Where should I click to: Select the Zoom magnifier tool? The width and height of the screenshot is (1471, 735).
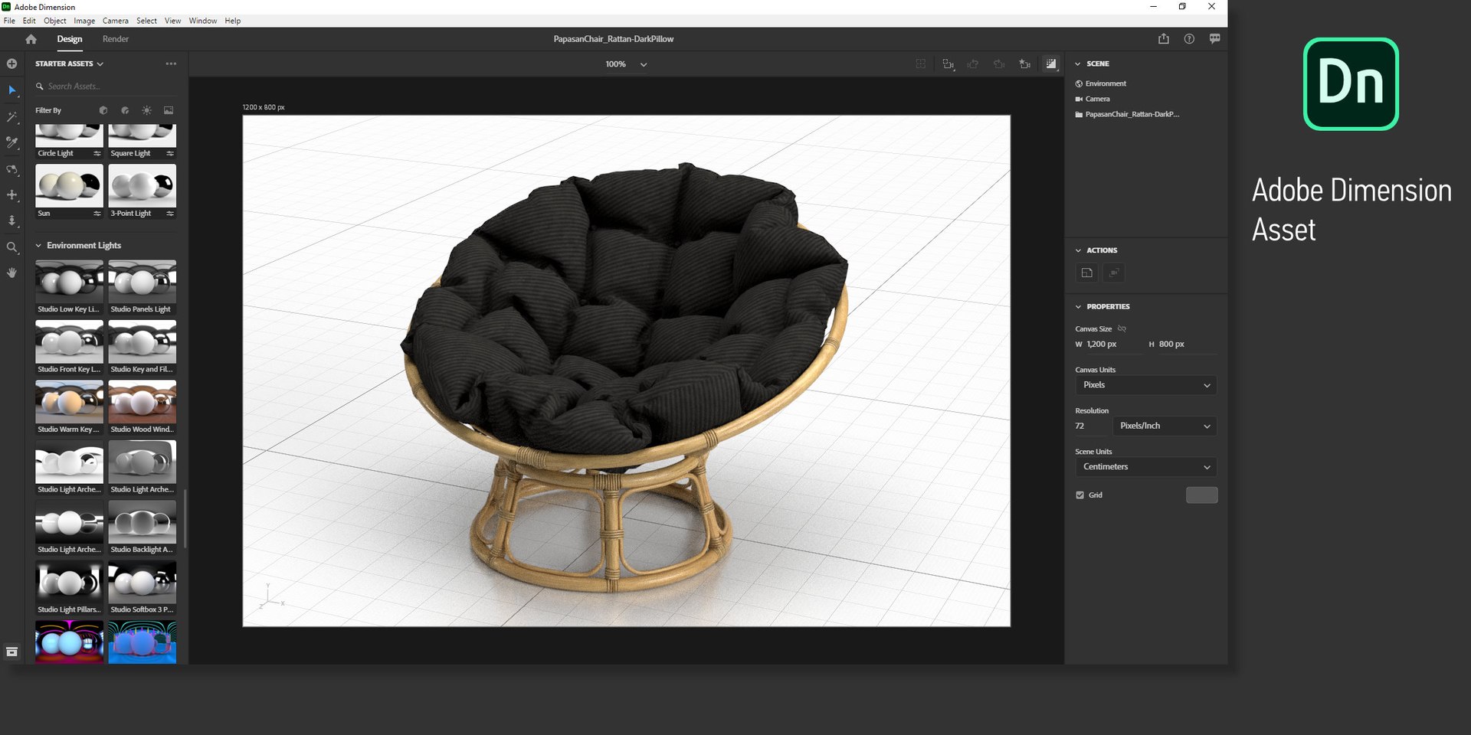[11, 247]
